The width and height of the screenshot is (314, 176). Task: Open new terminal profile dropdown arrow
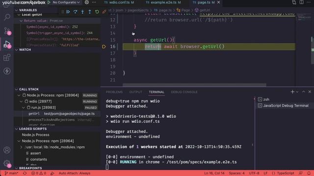(297, 92)
